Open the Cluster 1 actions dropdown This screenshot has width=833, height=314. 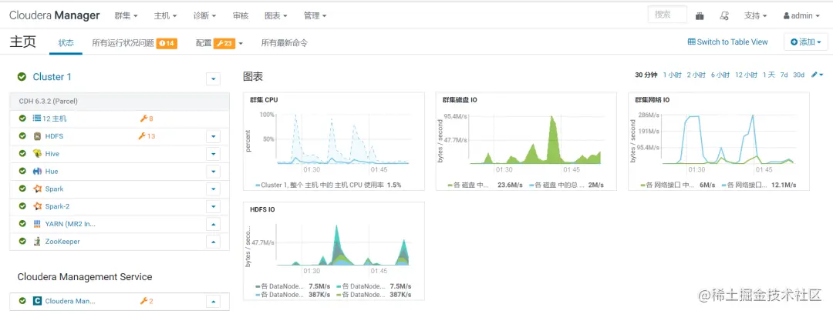click(x=213, y=79)
